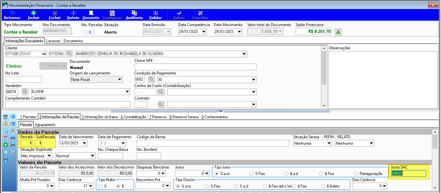The image size is (441, 193).
Task: Select the Renegociação radio option
Action: point(368,174)
